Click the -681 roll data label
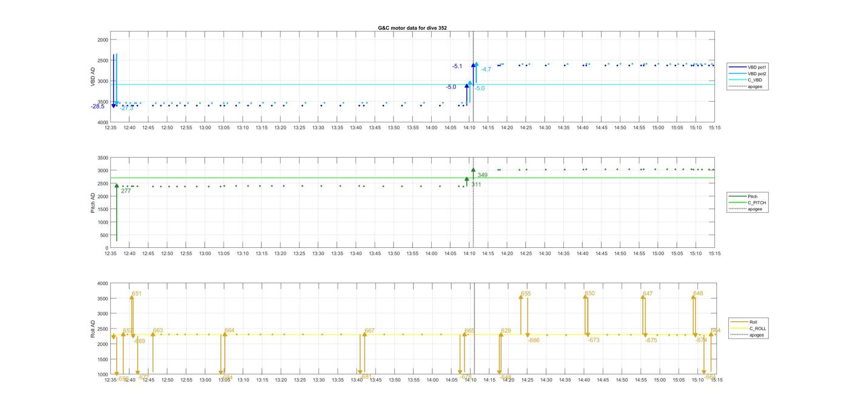The image size is (849, 420). point(366,376)
